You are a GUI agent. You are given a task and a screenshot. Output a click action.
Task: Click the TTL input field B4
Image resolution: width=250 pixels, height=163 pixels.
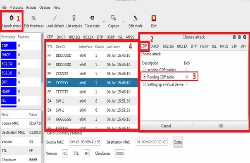(x=87, y=153)
